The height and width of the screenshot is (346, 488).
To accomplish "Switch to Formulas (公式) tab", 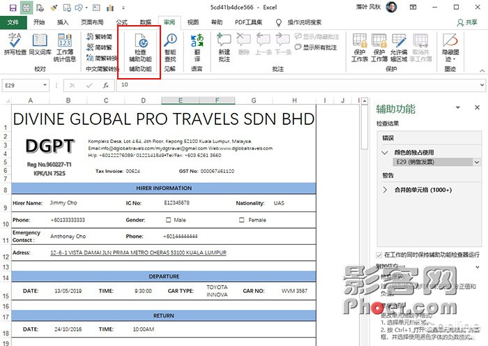I will (x=122, y=22).
